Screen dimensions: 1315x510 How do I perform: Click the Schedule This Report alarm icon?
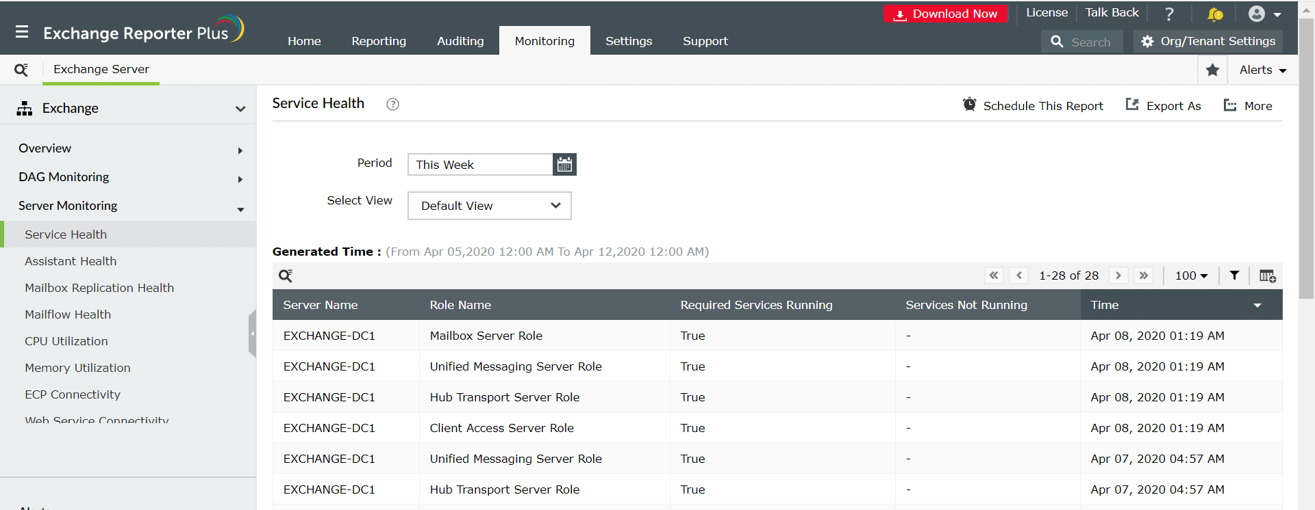[x=969, y=105]
